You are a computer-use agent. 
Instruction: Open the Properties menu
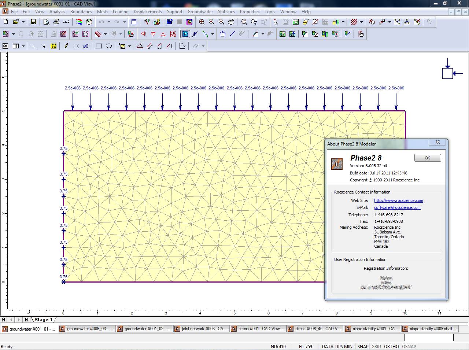coord(250,12)
